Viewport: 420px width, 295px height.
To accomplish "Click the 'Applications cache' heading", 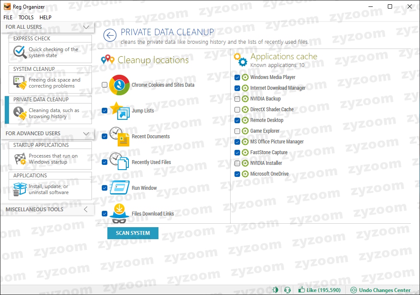I will (x=284, y=56).
